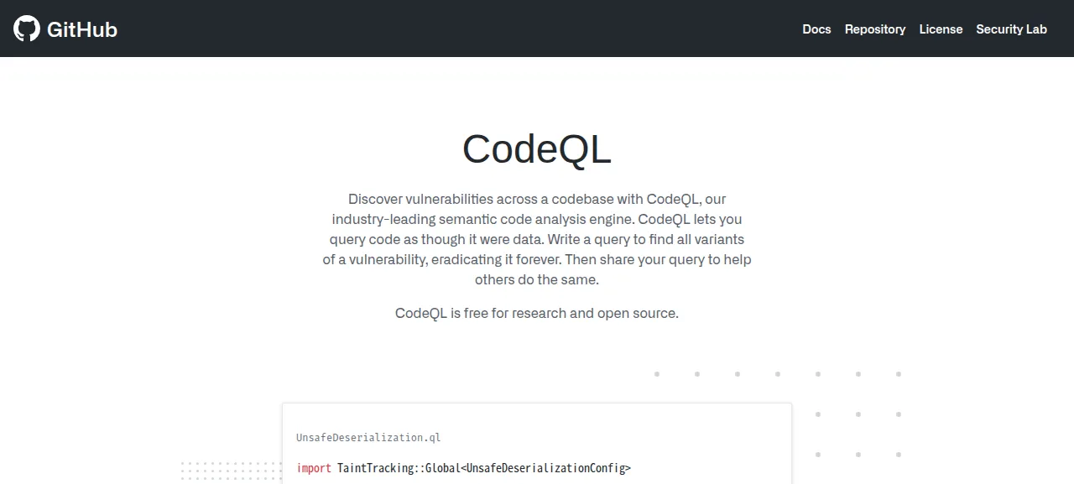Click the 'CodeQL is free for research' sentence
This screenshot has height=484, width=1074.
click(537, 313)
